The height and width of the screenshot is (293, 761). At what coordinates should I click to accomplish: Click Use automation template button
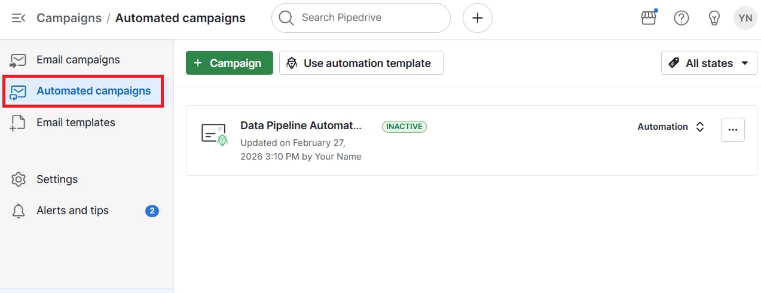[361, 63]
